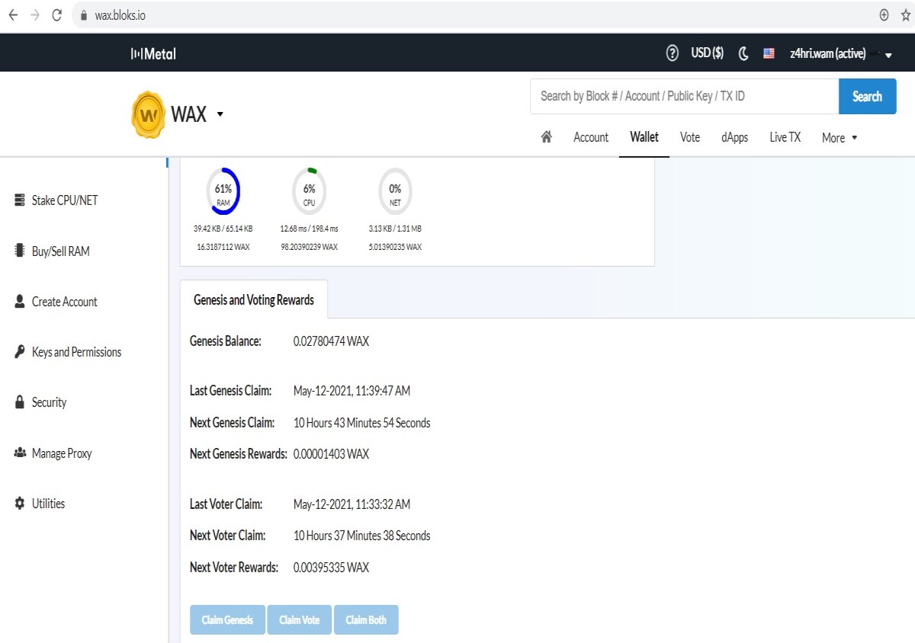
Task: Open Stake CPU/NET in sidebar
Action: [56, 200]
